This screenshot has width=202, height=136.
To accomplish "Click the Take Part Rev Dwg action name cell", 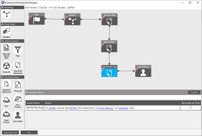I will (x=35, y=108).
